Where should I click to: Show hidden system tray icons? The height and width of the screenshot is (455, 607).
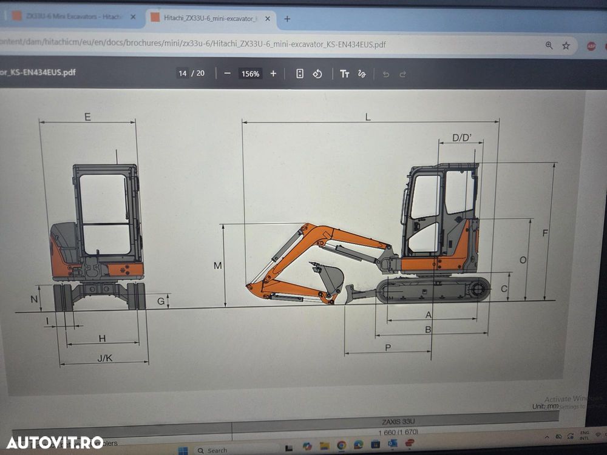[x=547, y=437]
